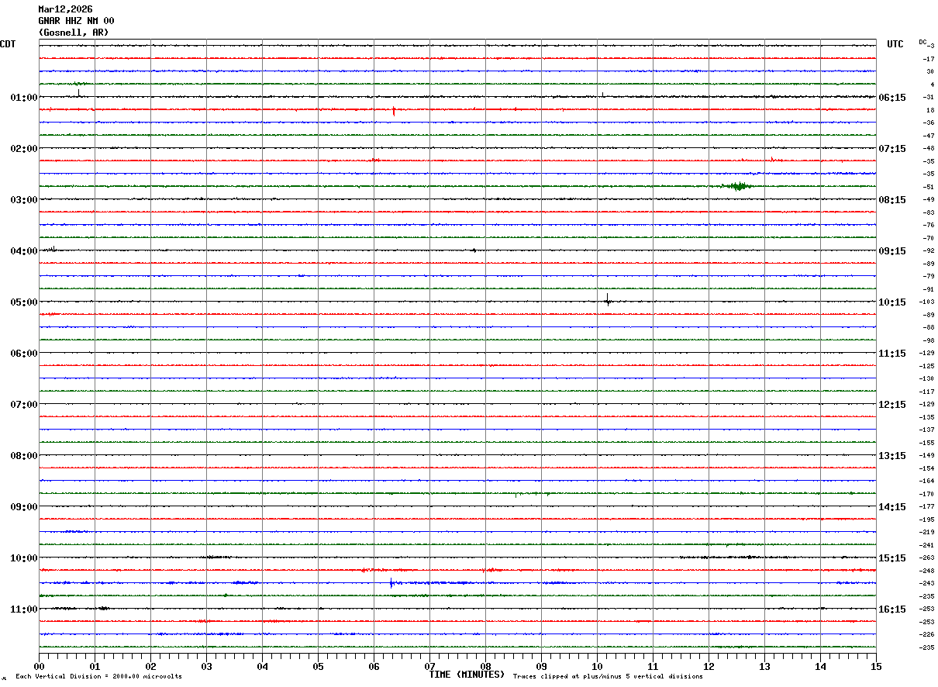Select the red spike near minute 6 on the 01:15 trace

tap(394, 111)
